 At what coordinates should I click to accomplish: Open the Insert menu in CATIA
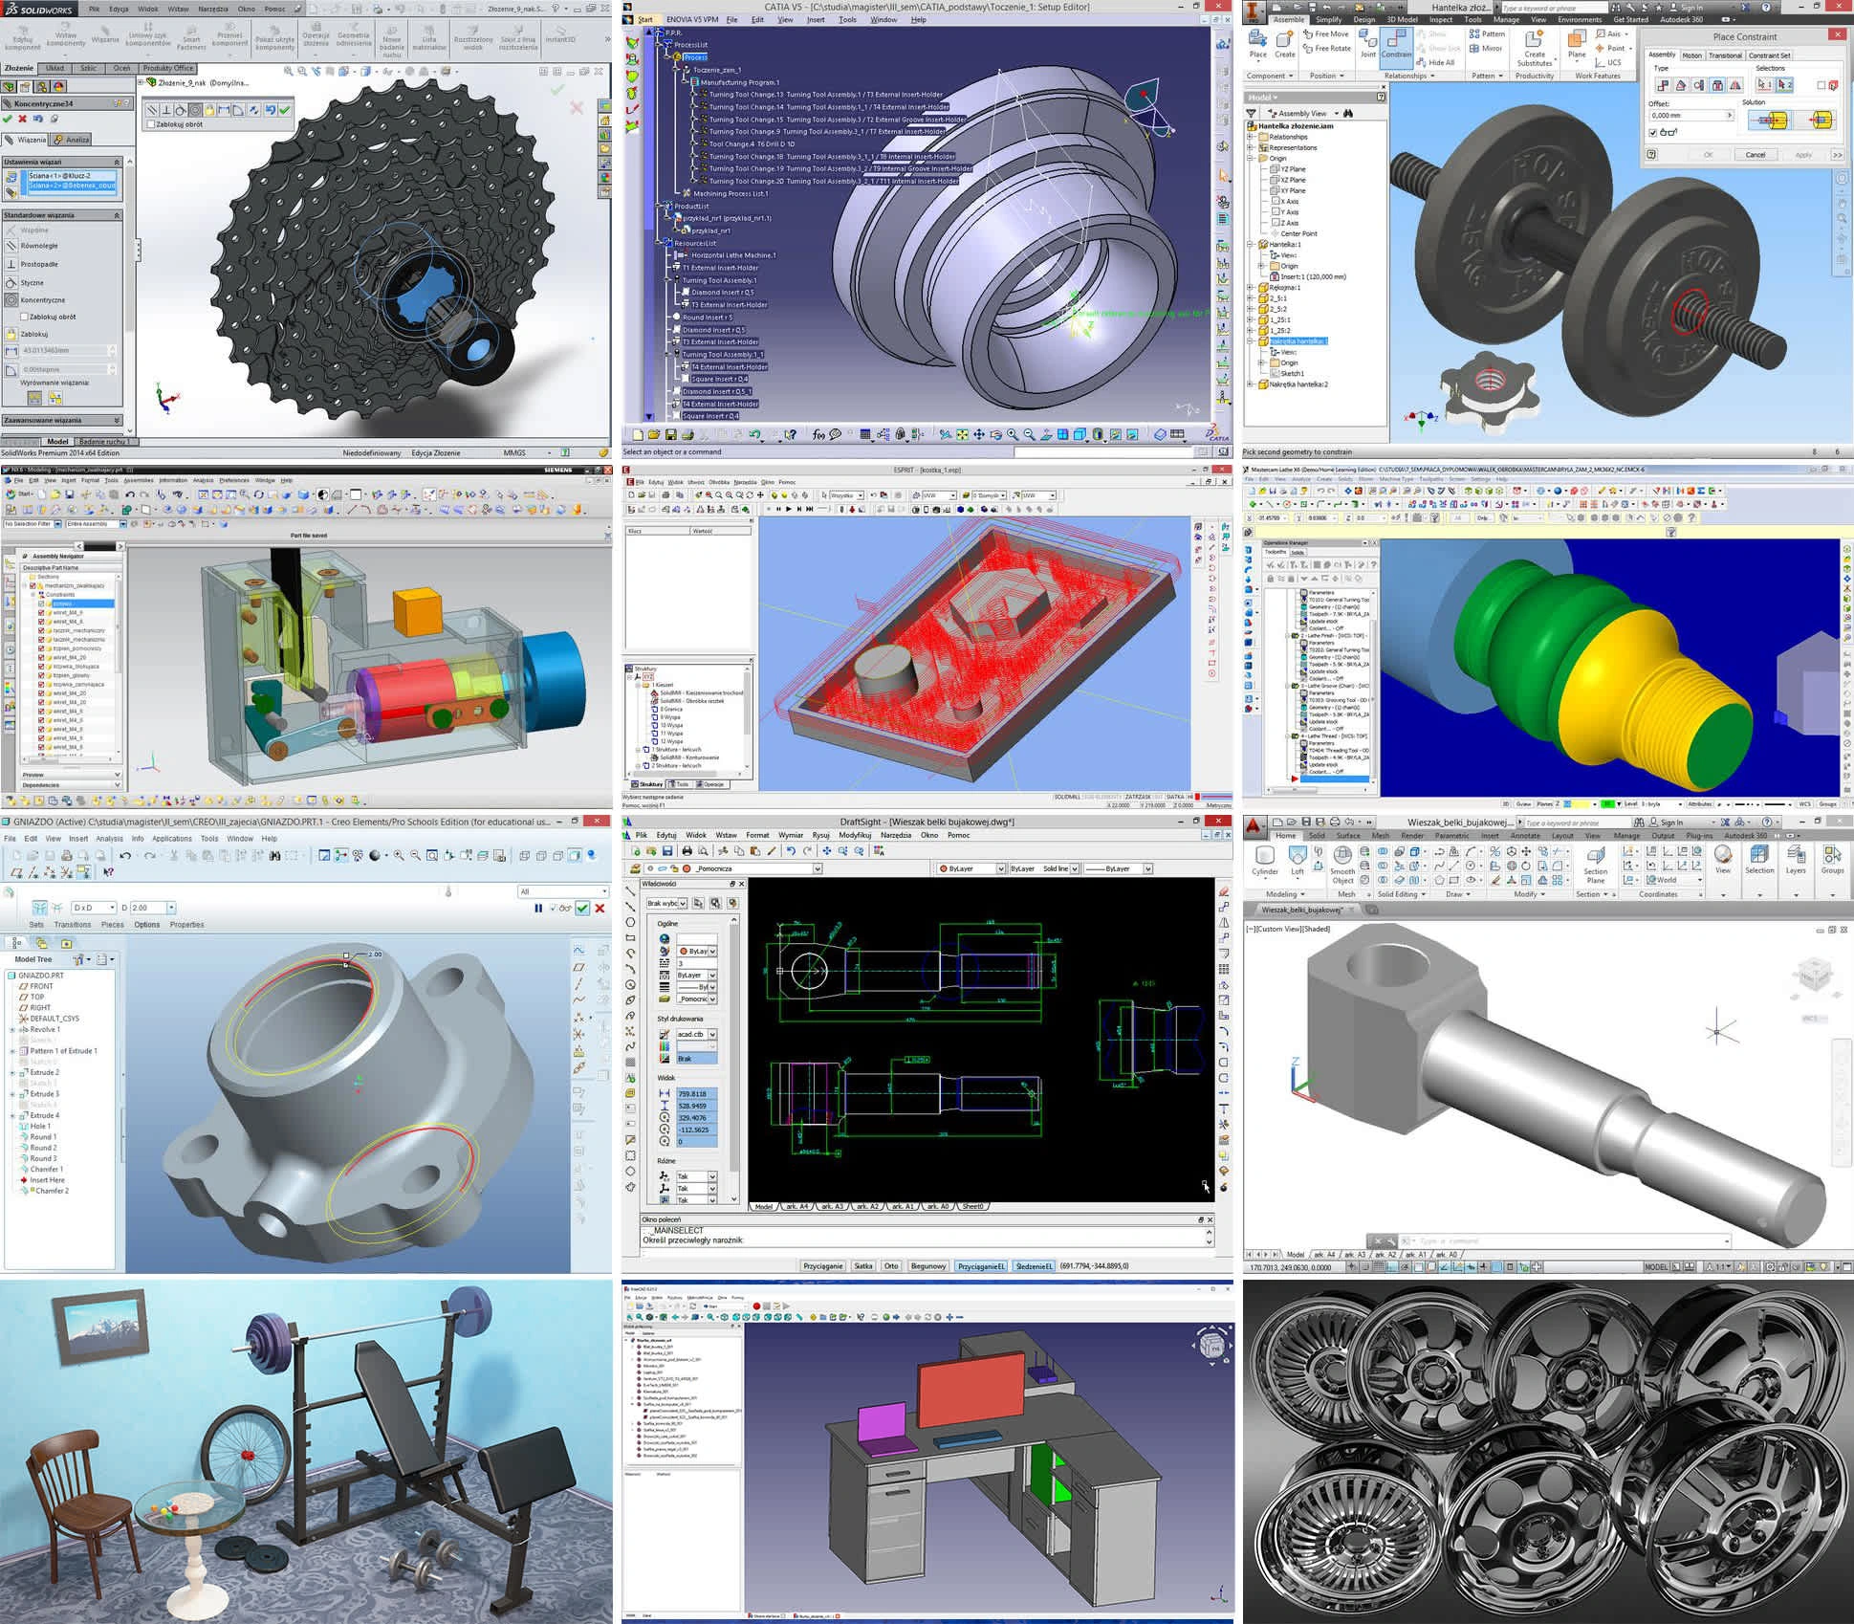pos(815,19)
